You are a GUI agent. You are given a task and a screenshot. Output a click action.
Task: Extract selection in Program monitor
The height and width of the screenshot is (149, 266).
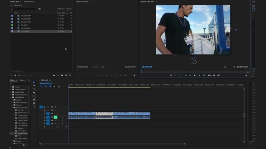[x=214, y=75]
